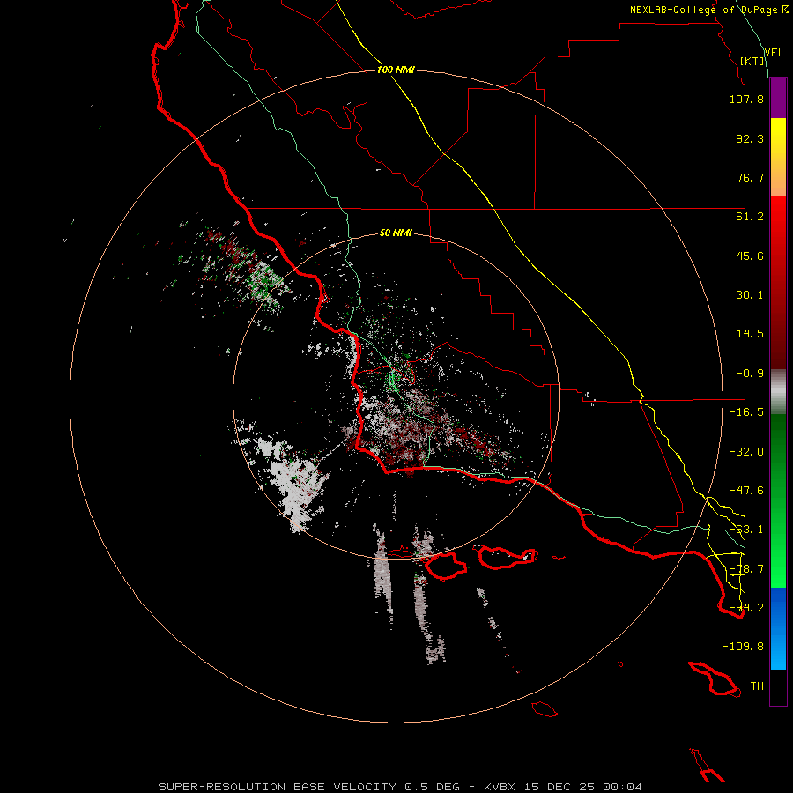Click the 107.8 velocity scale value
The width and height of the screenshot is (793, 793).
[746, 99]
